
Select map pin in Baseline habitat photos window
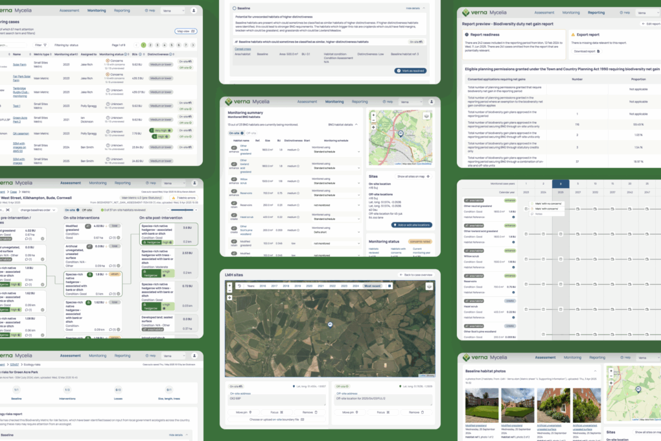638,390
